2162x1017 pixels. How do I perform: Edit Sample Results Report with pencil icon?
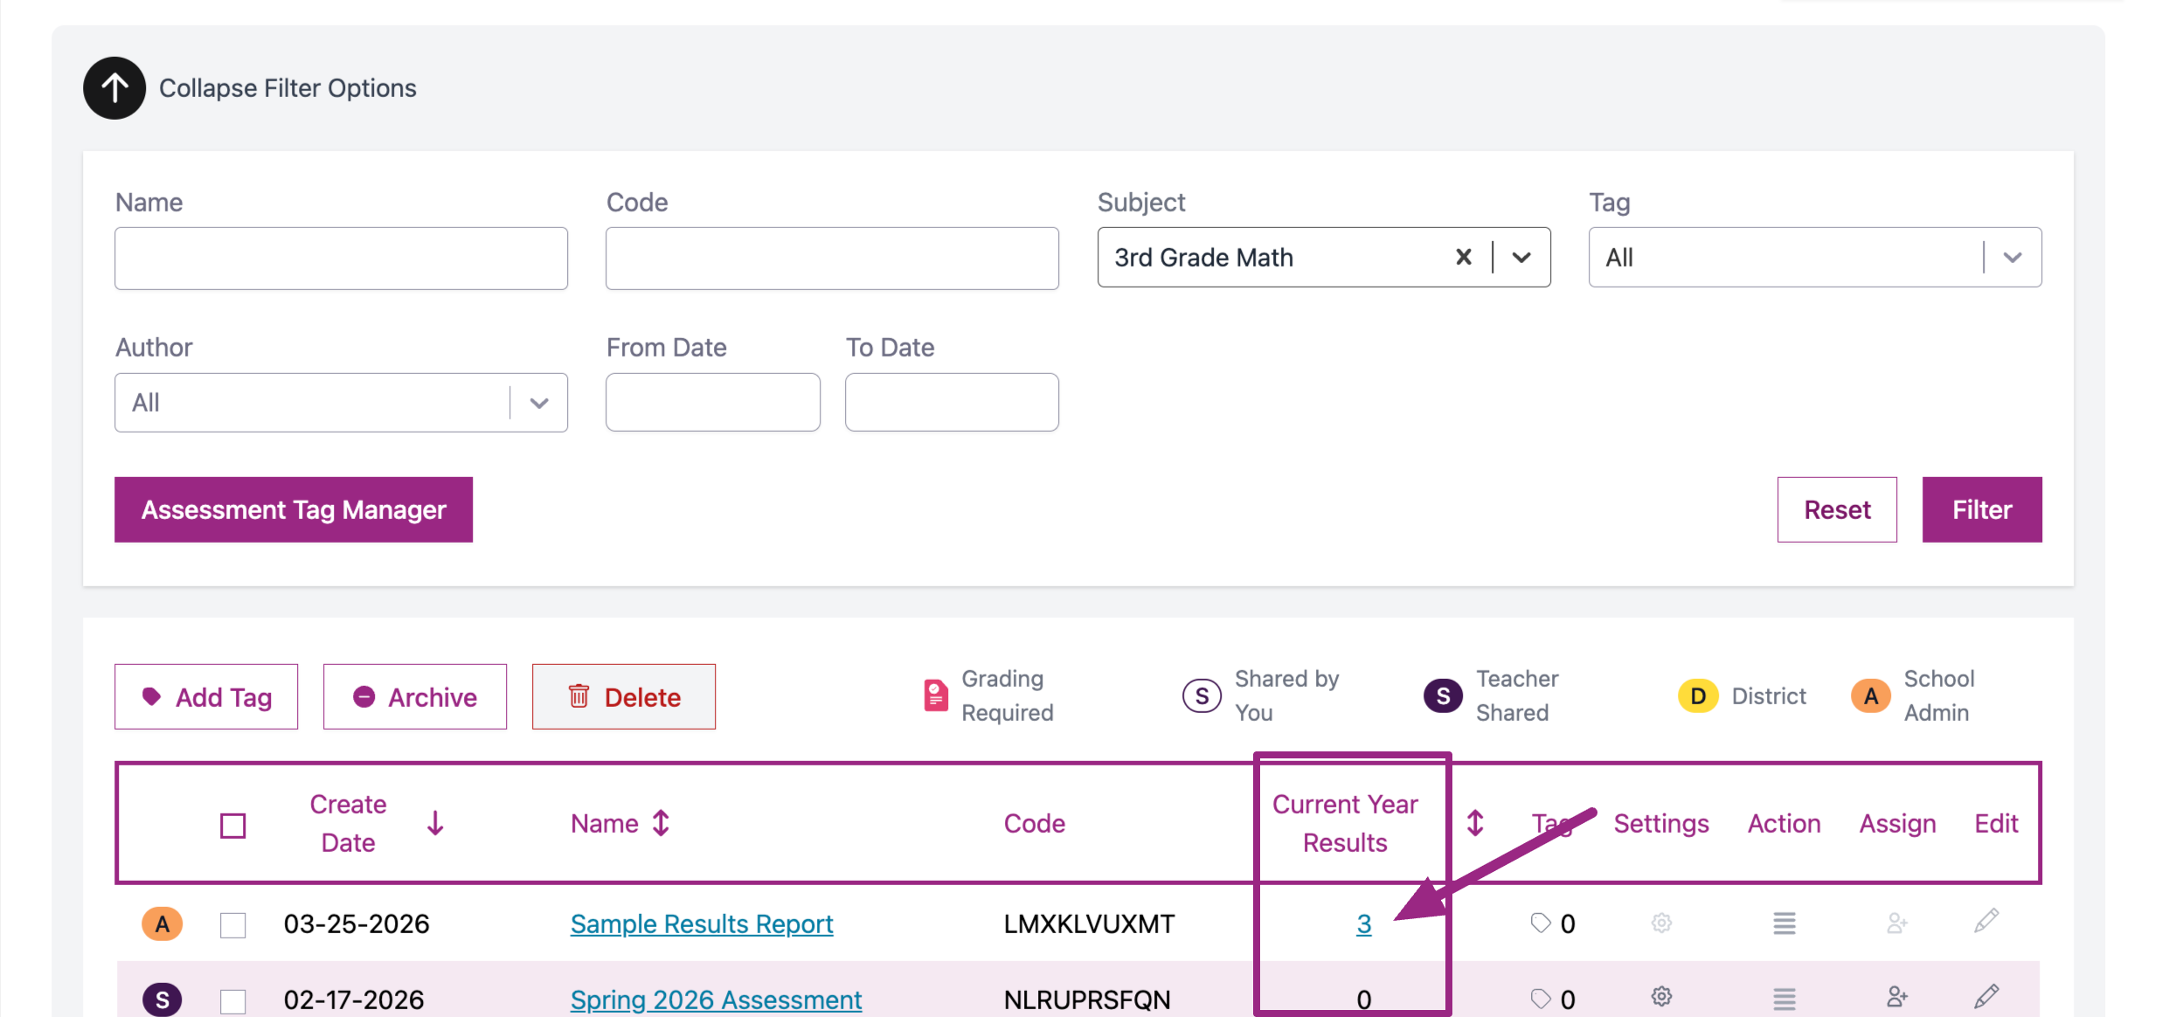pos(1986,921)
